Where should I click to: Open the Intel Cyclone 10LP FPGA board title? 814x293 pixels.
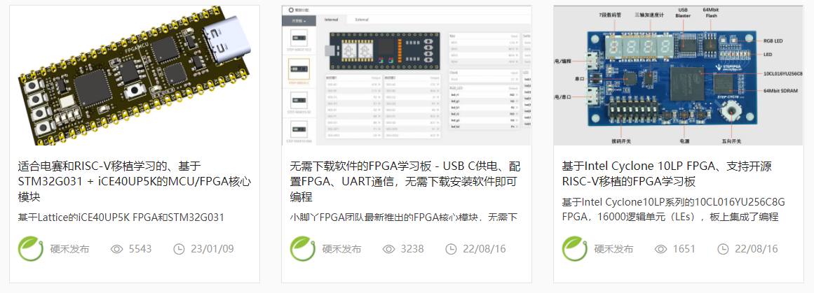click(667, 174)
